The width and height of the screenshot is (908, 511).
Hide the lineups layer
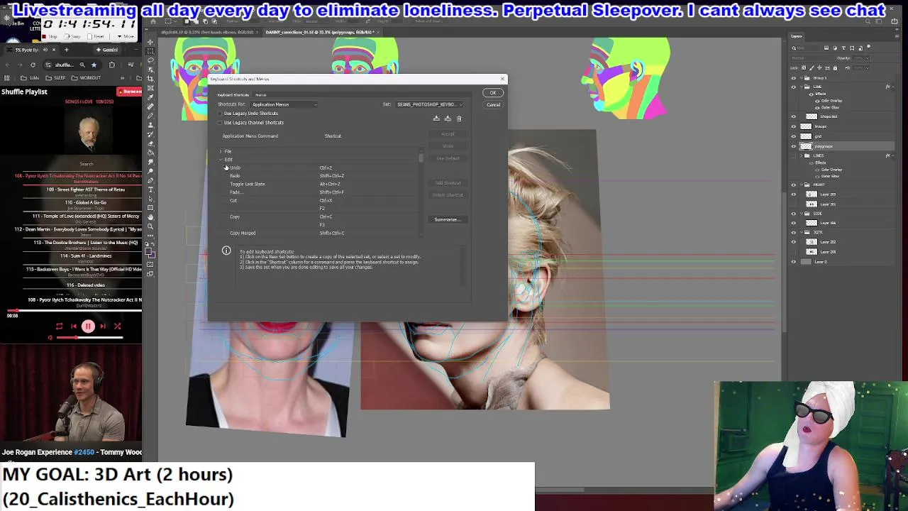[x=793, y=126]
